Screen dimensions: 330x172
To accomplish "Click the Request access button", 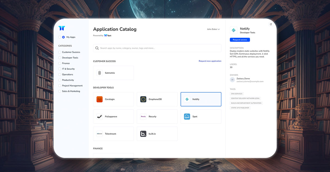I will [240, 40].
